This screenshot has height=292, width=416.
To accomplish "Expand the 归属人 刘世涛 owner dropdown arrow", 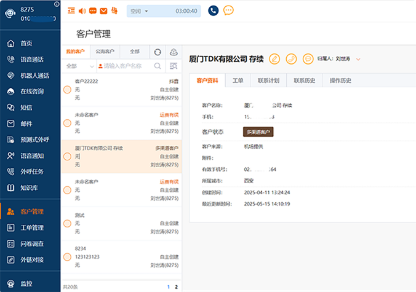I will coord(358,59).
